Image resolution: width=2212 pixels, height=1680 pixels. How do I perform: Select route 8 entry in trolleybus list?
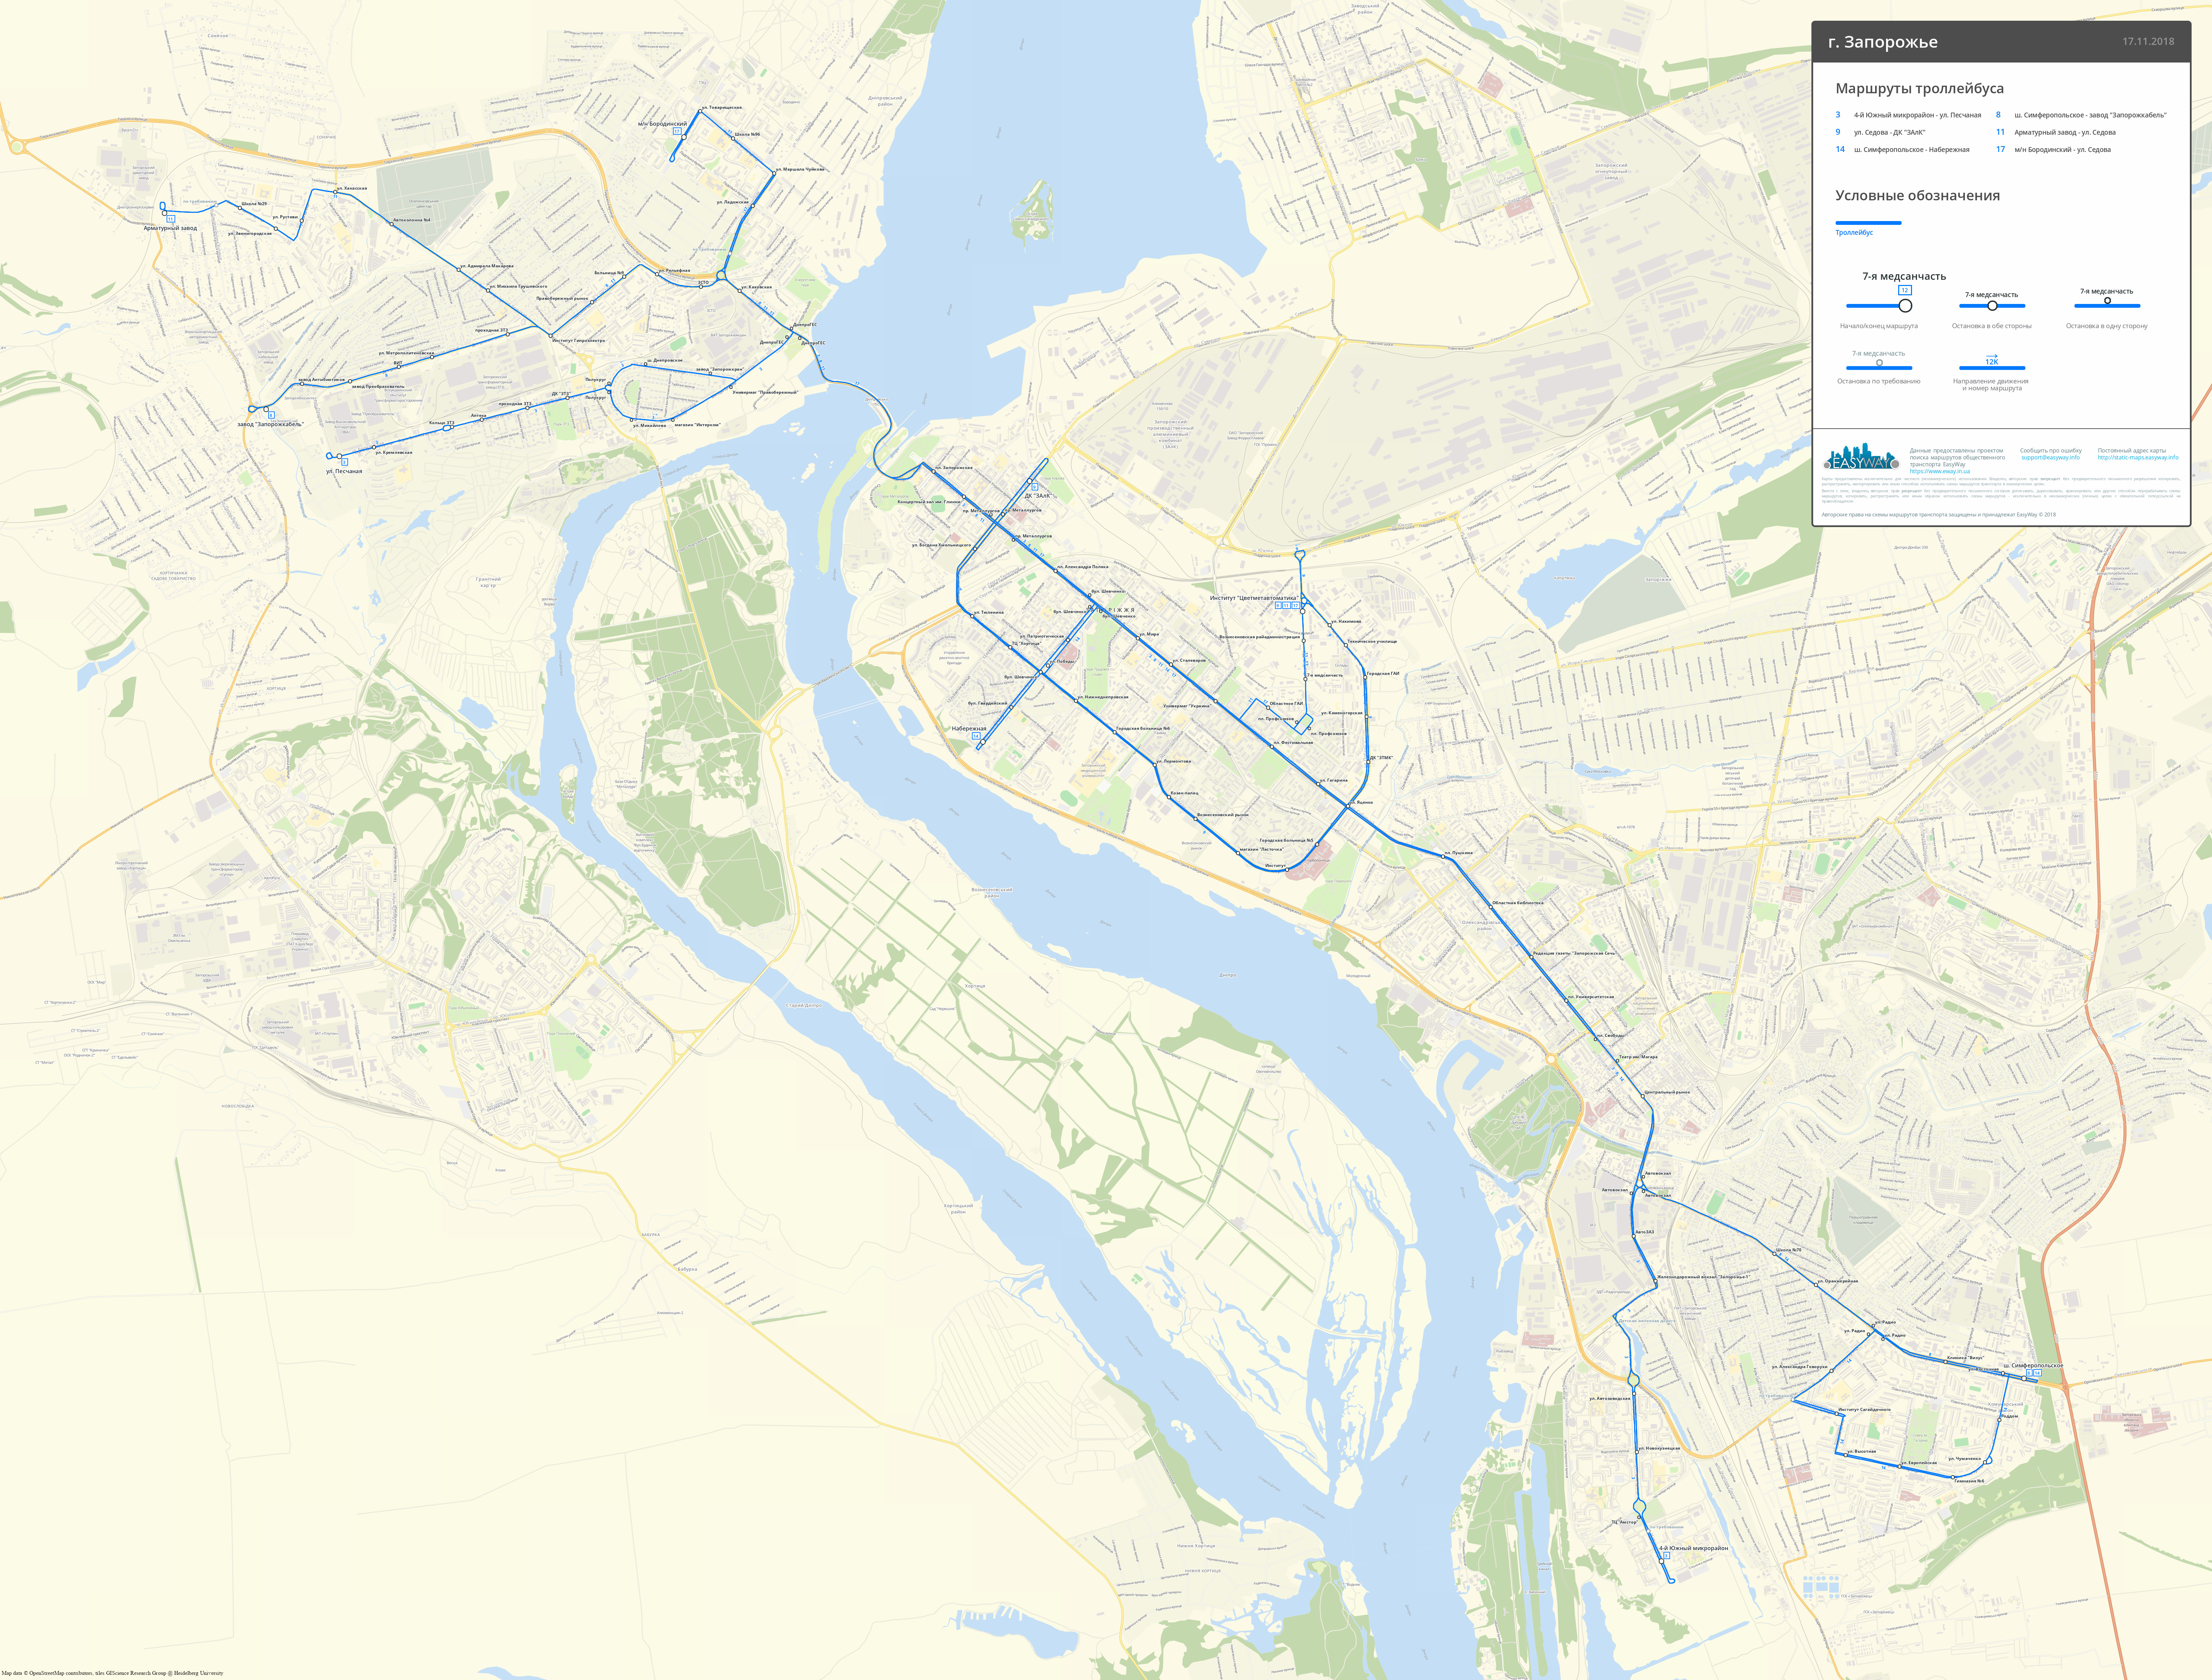[2081, 115]
